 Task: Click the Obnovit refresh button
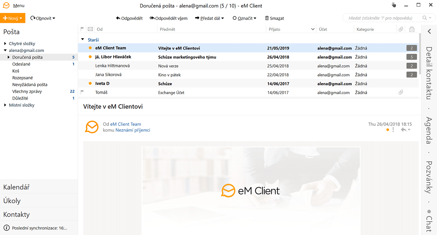pyautogui.click(x=41, y=18)
